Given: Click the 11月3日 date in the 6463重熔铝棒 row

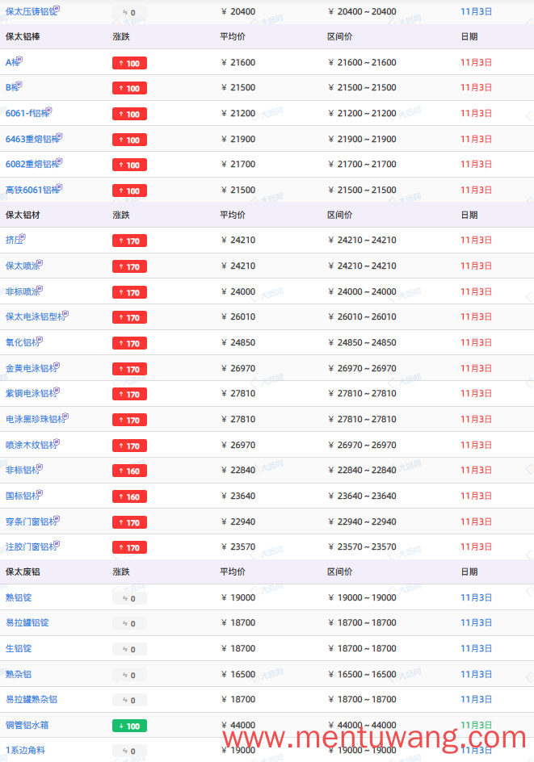Looking at the screenshot, I should pyautogui.click(x=476, y=139).
